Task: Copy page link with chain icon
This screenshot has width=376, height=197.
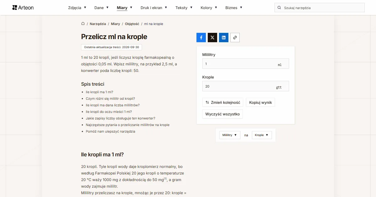Action: (235, 38)
